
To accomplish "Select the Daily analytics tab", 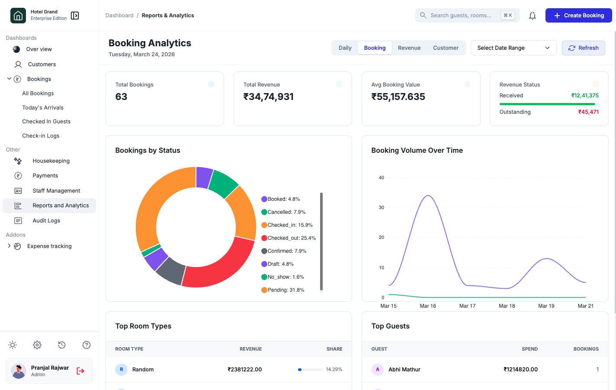I will coord(345,48).
